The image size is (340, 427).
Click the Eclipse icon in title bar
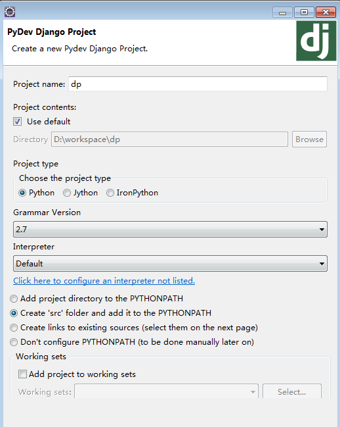(10, 12)
